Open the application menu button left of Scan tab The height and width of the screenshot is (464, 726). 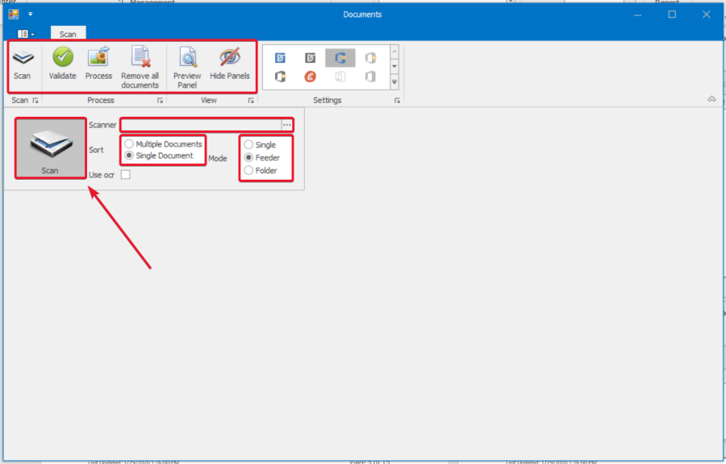pos(26,35)
